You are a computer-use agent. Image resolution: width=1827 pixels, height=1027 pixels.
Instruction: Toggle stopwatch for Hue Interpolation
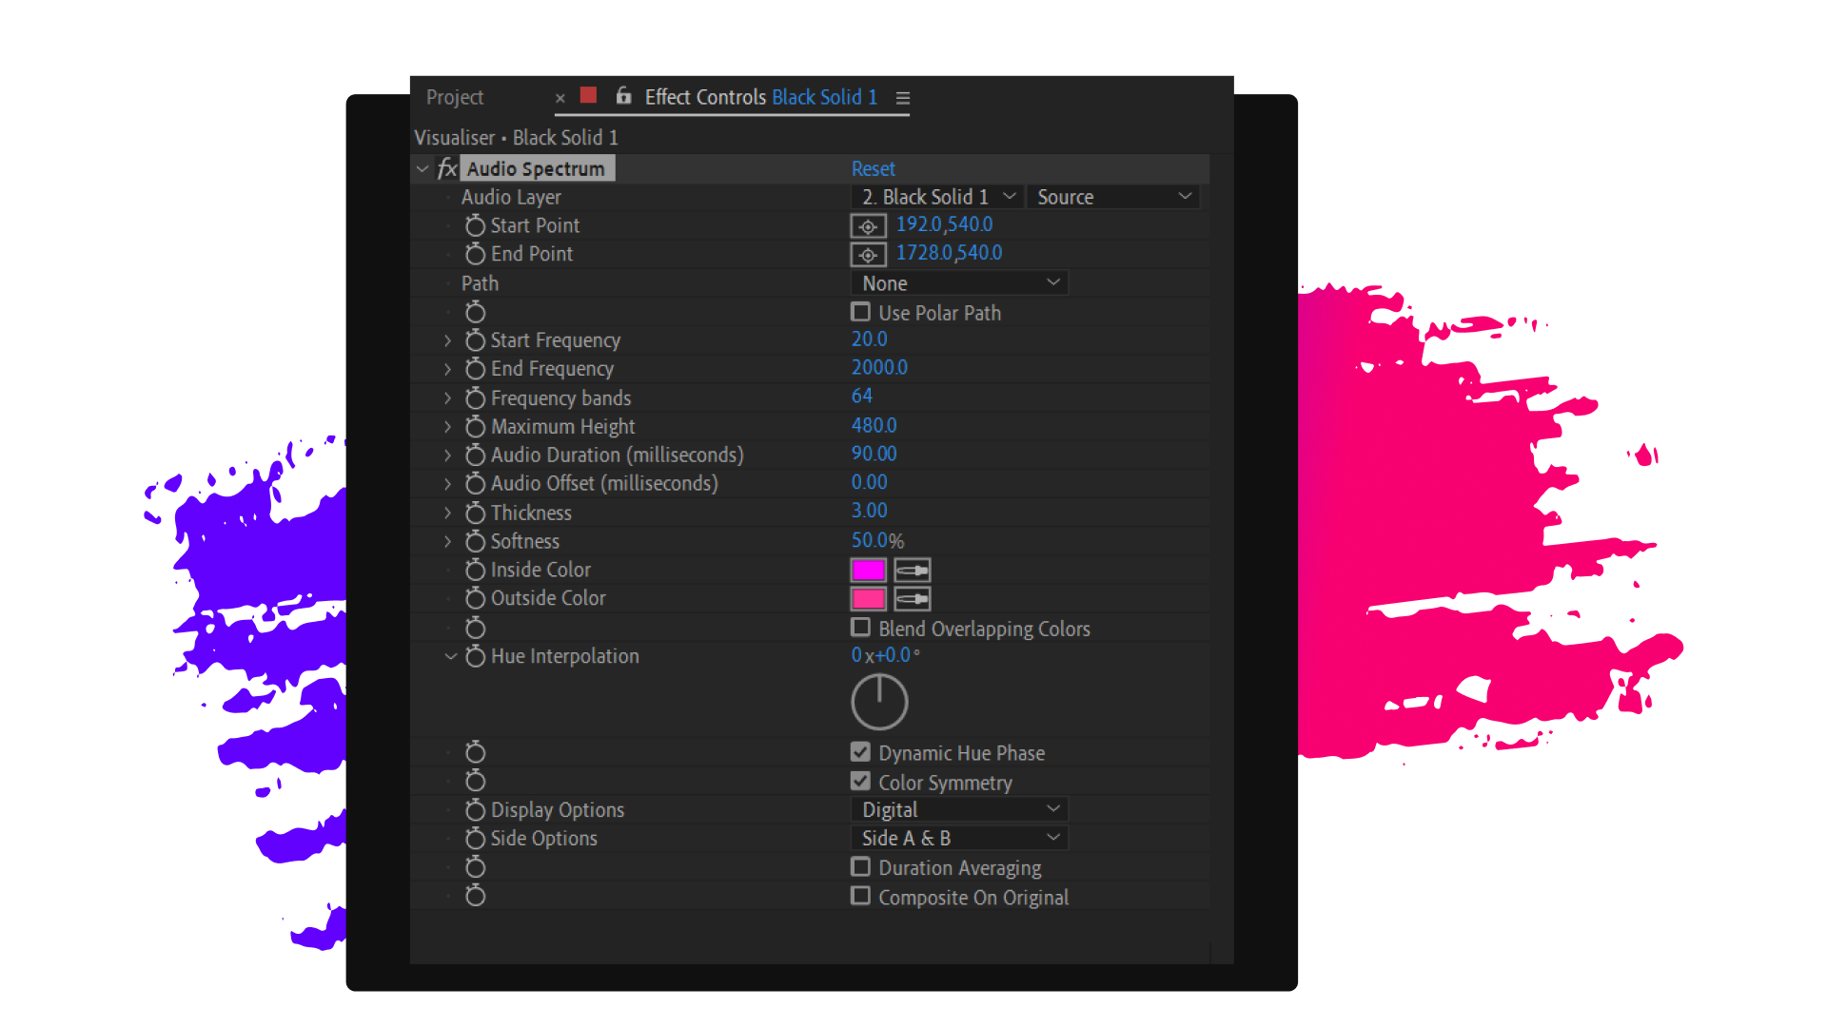click(475, 656)
